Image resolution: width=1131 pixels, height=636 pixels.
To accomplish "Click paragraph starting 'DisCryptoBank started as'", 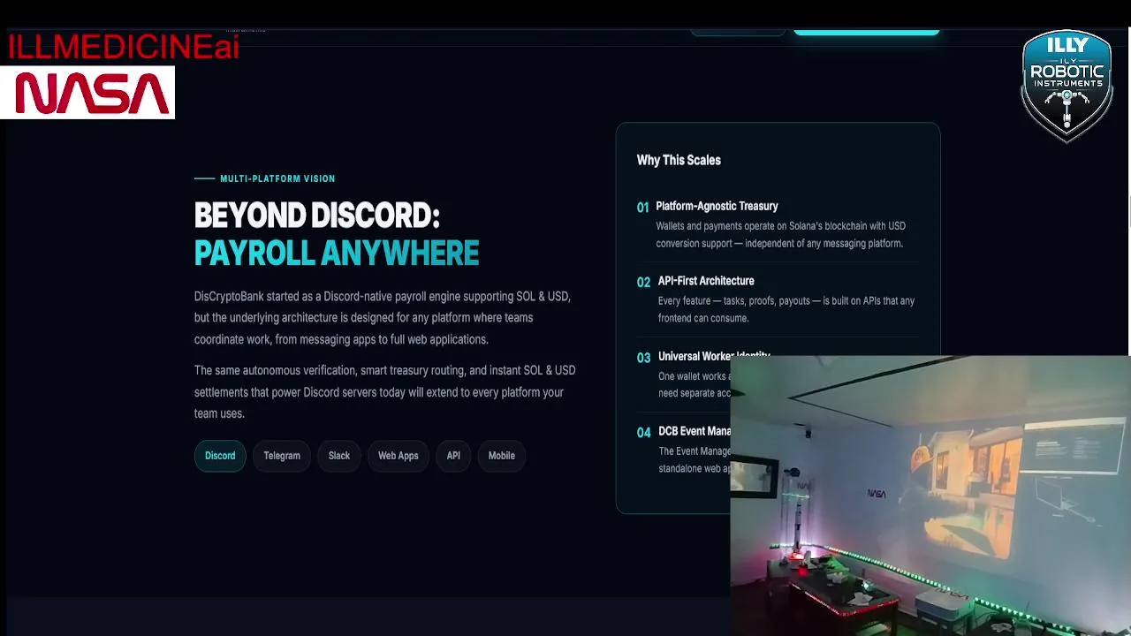I will 383,318.
